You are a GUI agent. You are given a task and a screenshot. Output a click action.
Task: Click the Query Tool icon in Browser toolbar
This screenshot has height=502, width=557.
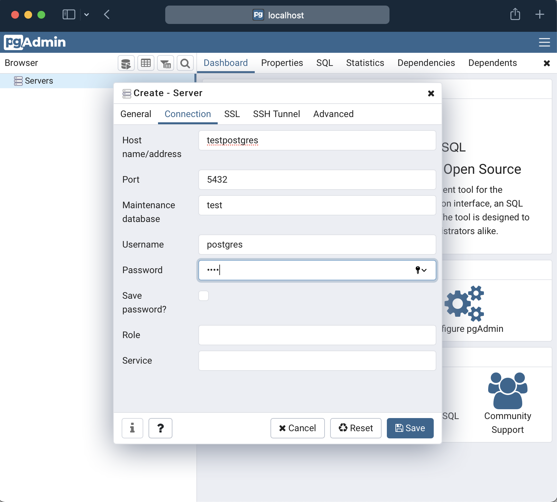click(126, 63)
